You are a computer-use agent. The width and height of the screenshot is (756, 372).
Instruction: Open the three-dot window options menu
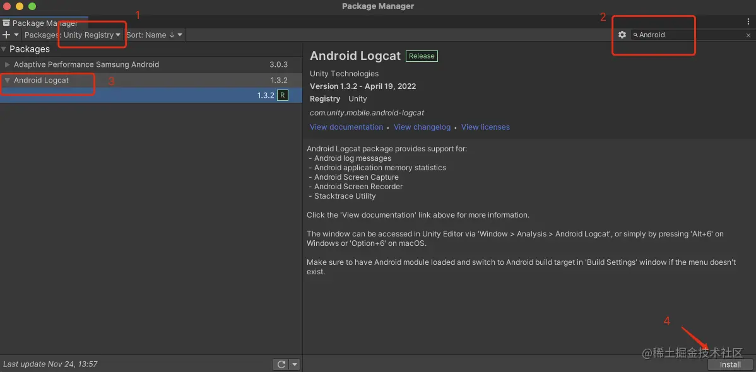(x=748, y=21)
